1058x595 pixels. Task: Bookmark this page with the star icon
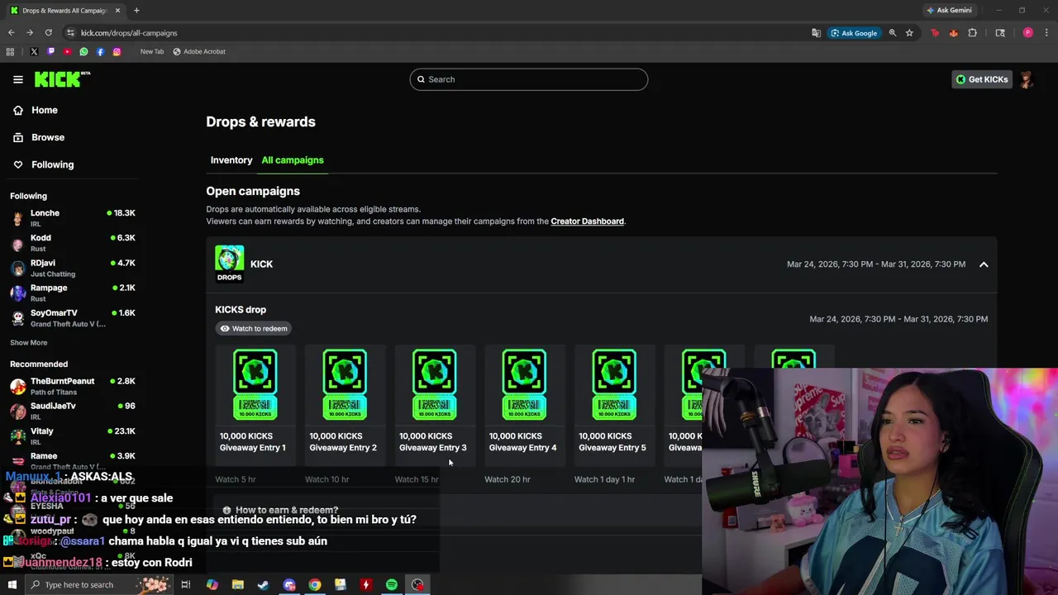[x=909, y=33]
